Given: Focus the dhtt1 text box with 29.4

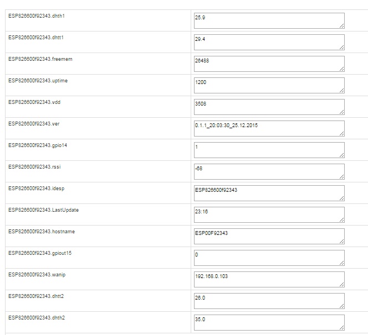Looking at the screenshot, I should (x=269, y=42).
